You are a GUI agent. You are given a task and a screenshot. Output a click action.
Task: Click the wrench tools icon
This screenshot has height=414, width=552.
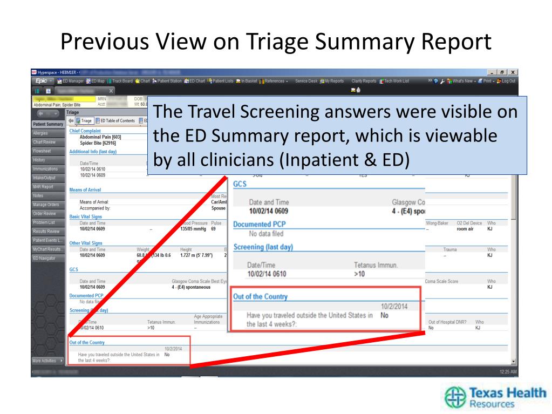(442, 81)
